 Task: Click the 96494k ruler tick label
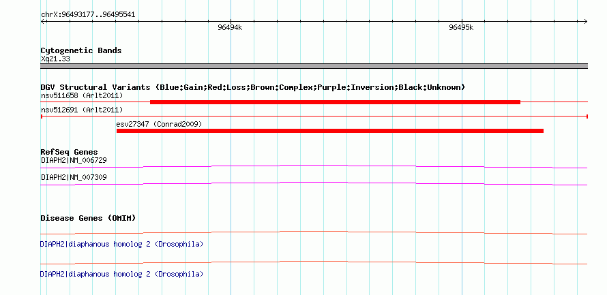coord(230,27)
